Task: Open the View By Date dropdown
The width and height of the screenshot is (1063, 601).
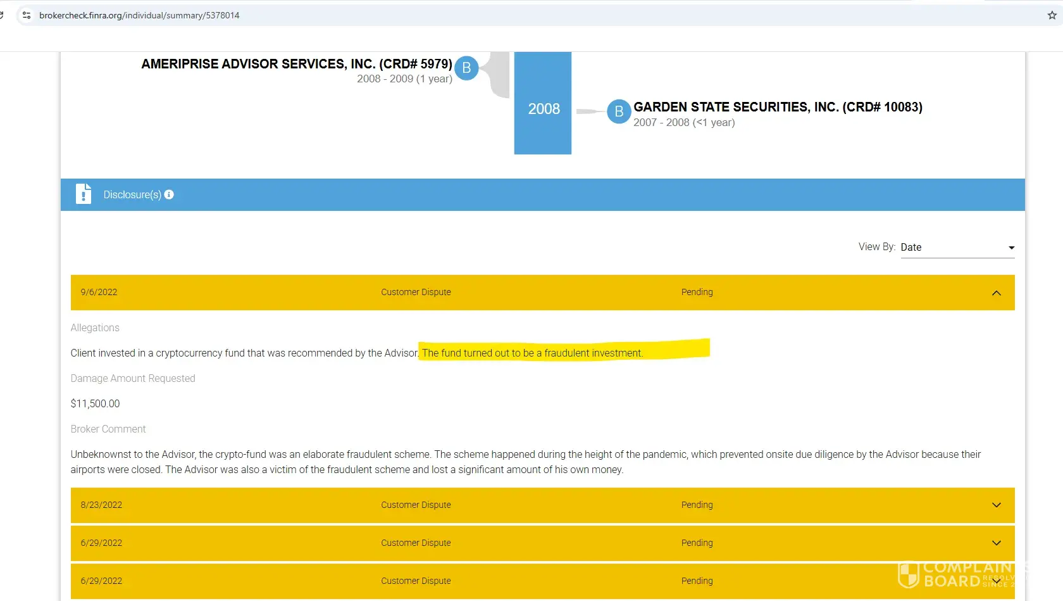Action: (957, 248)
